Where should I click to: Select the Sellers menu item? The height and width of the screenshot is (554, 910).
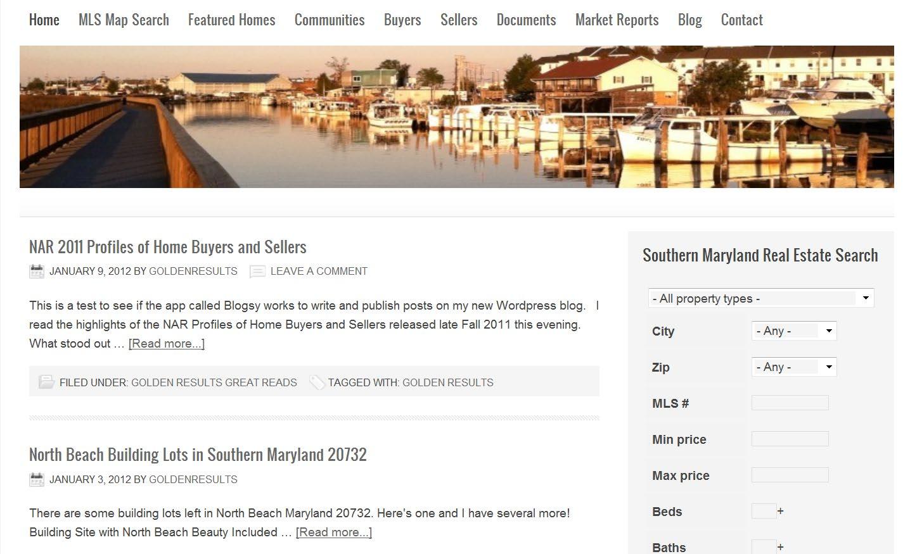click(459, 20)
